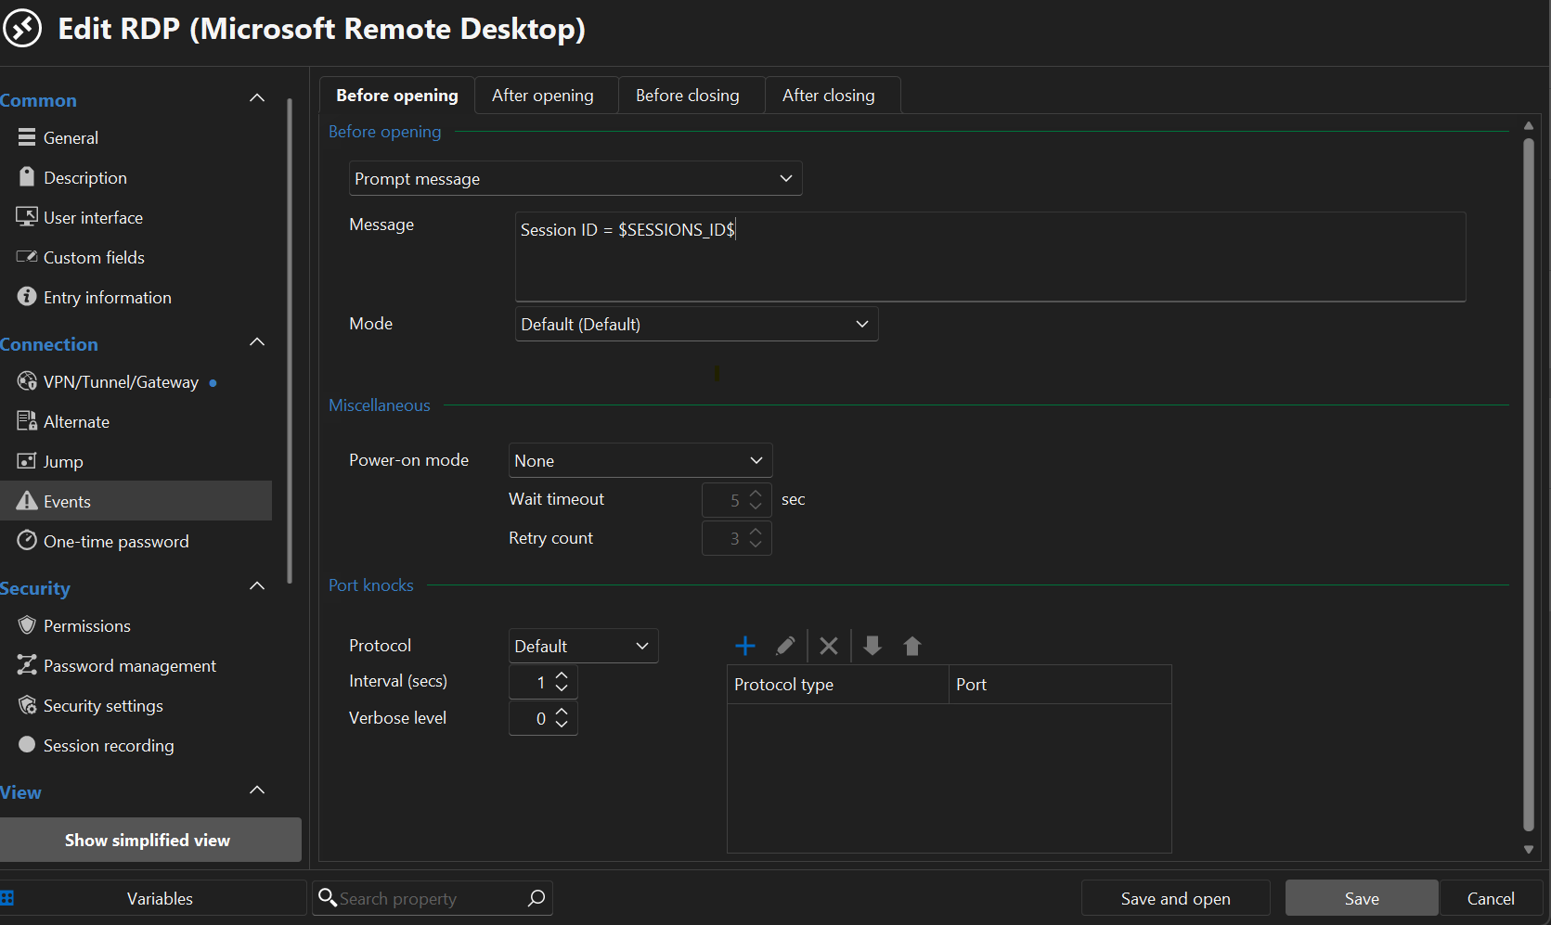Select the Before opening tab
This screenshot has height=925, width=1551.
point(397,96)
